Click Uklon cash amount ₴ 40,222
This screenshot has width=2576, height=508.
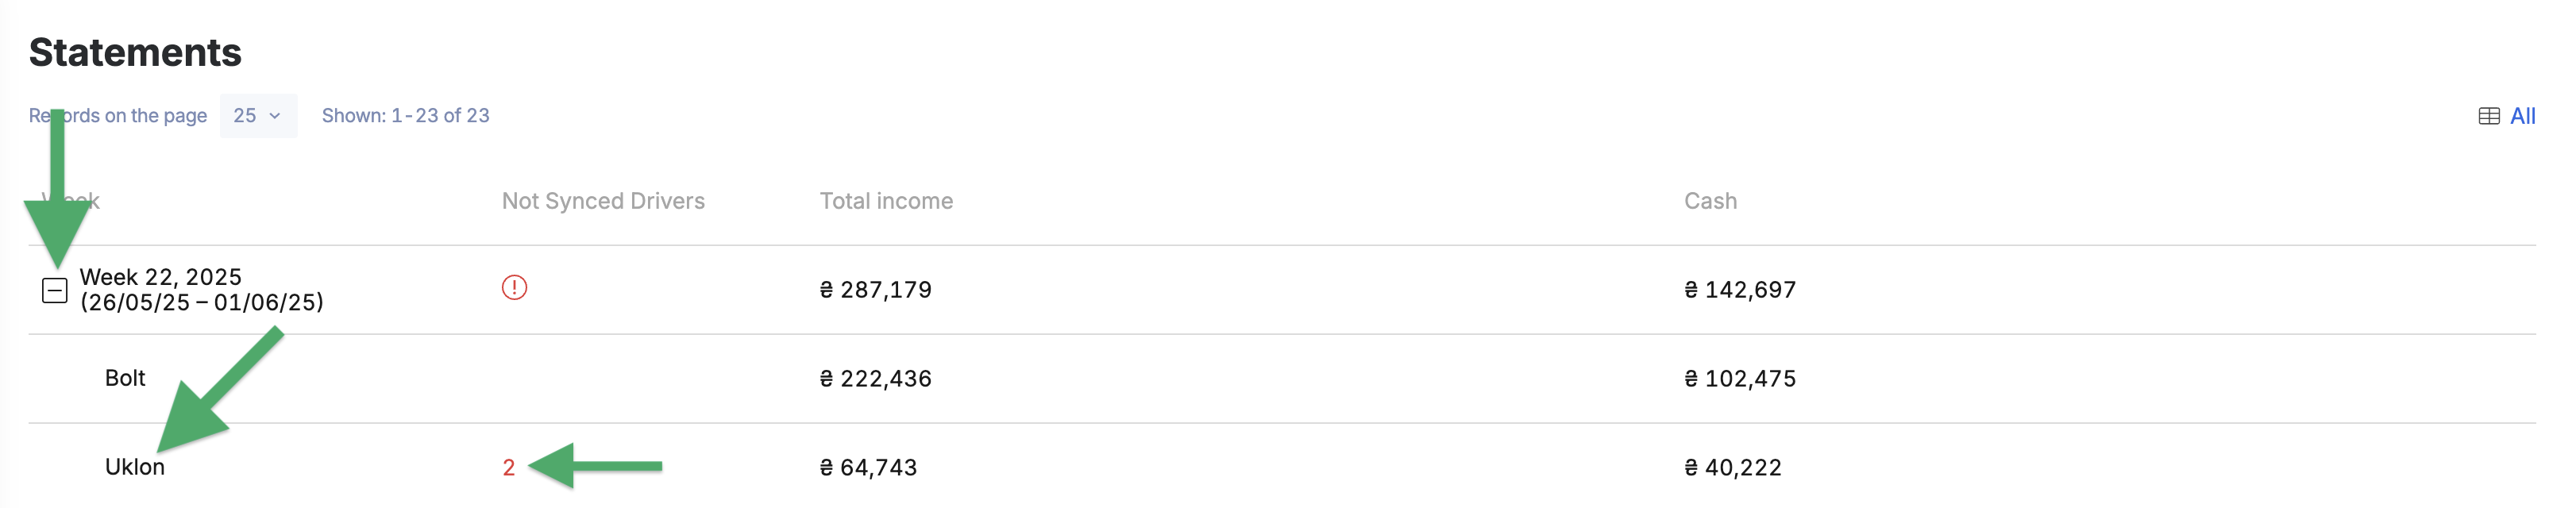pyautogui.click(x=1732, y=467)
